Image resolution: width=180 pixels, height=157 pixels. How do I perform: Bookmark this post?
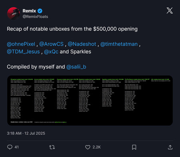tap(134, 147)
